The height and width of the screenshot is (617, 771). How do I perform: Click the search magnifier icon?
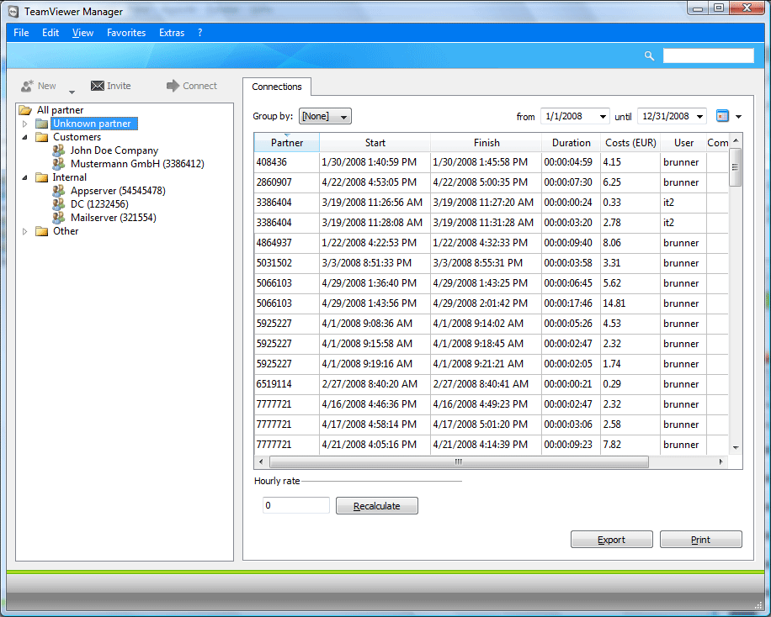click(x=649, y=56)
